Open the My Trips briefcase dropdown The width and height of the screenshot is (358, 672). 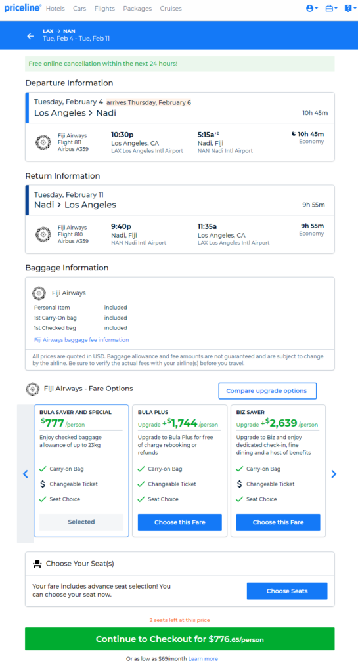tap(331, 8)
